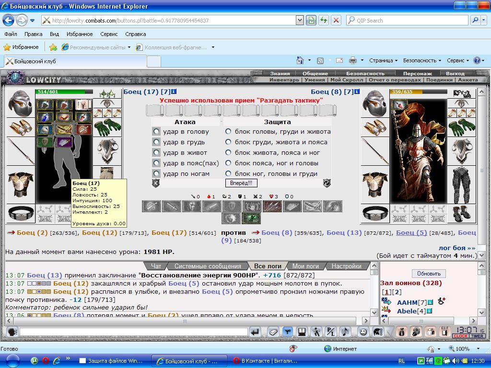Screen dimensions: 491x368
Task: Select attack удар в пояс(пах)
Action: click(156, 163)
